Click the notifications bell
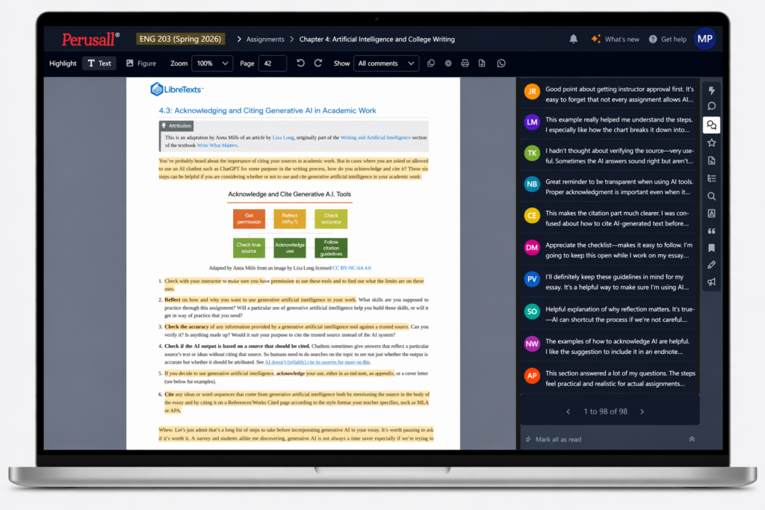Image resolution: width=765 pixels, height=510 pixels. pos(573,39)
